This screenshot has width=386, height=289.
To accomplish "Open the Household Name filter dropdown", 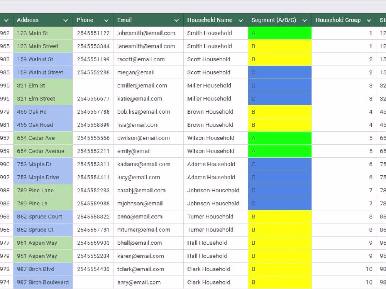I will (x=241, y=20).
